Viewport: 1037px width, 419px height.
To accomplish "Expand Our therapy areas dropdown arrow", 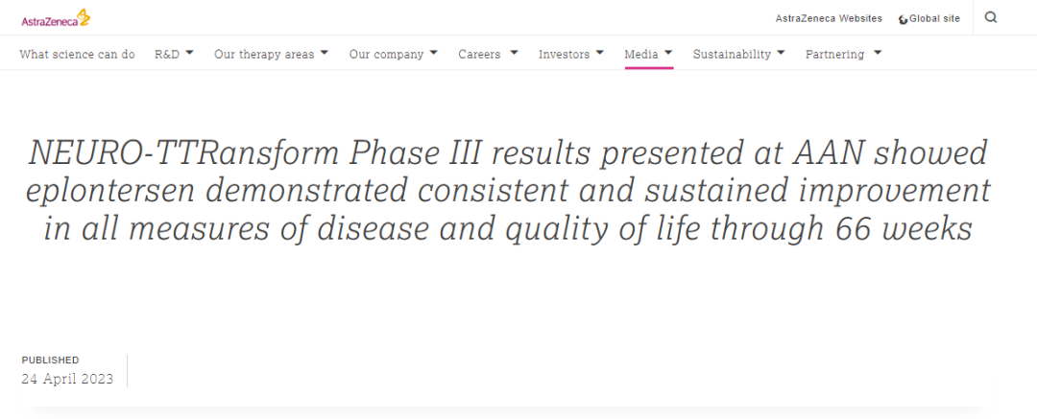I will [325, 54].
